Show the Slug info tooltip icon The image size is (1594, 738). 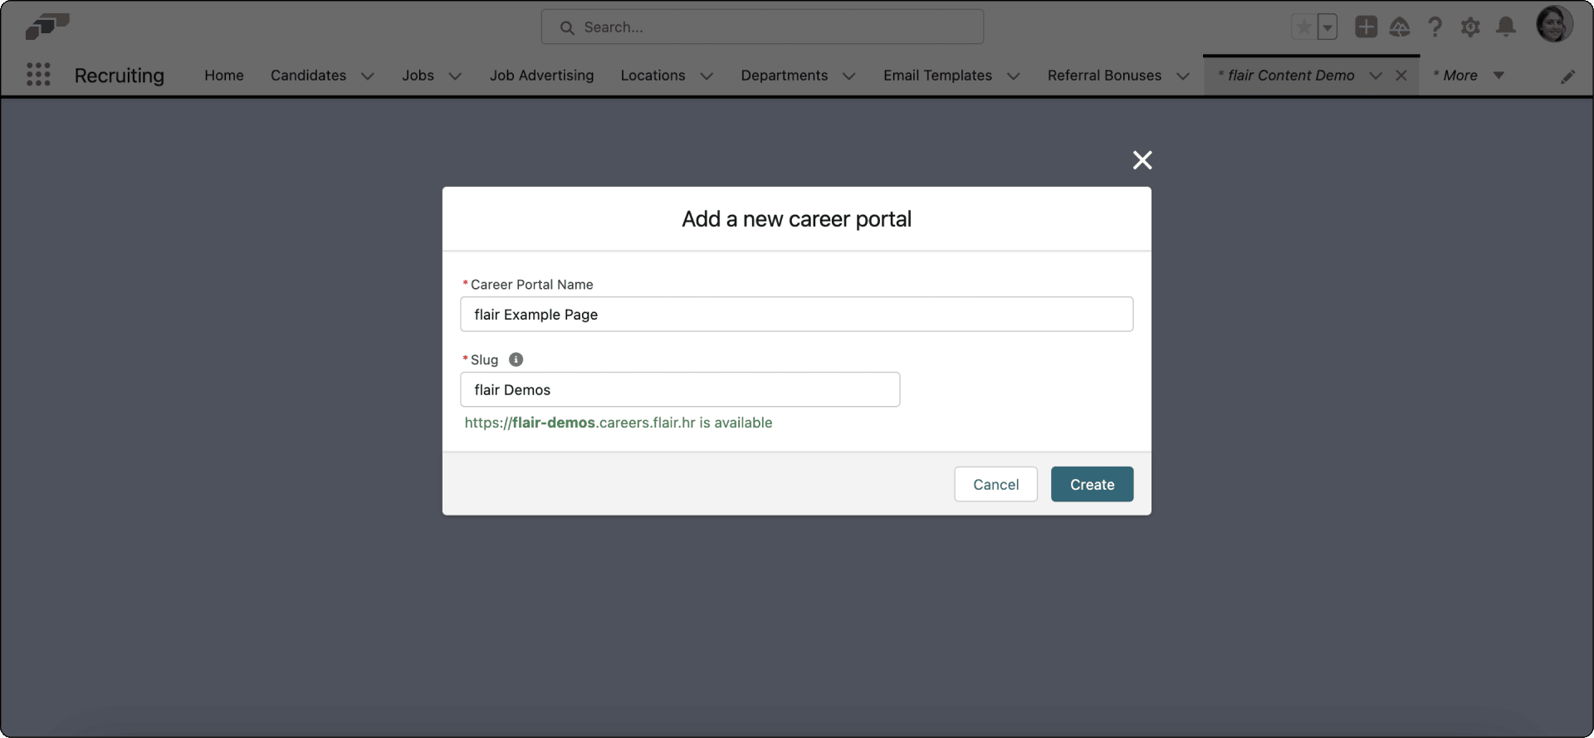pos(516,359)
